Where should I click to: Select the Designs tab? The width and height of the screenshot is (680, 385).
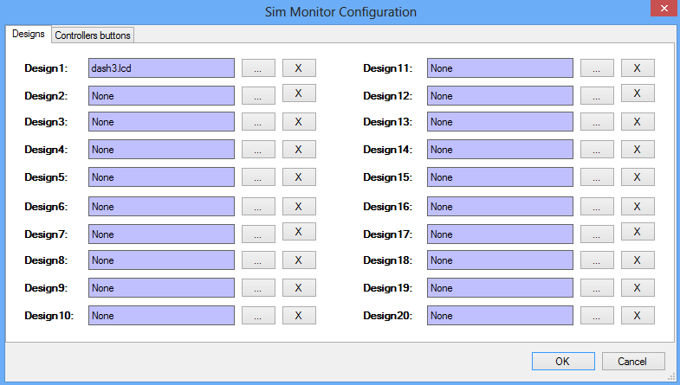pos(28,34)
